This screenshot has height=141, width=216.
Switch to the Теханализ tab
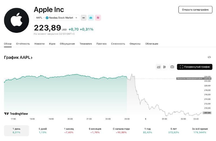pos(86,44)
